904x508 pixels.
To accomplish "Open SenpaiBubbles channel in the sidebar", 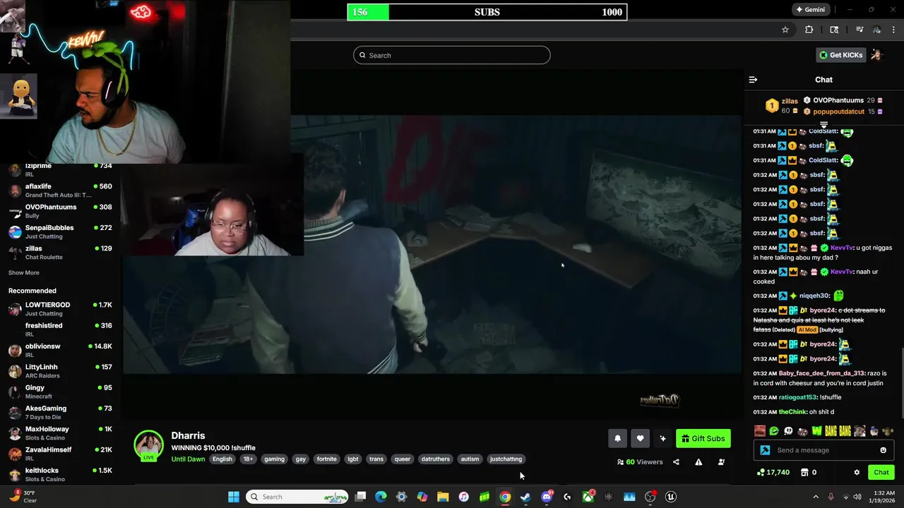I will (x=60, y=231).
